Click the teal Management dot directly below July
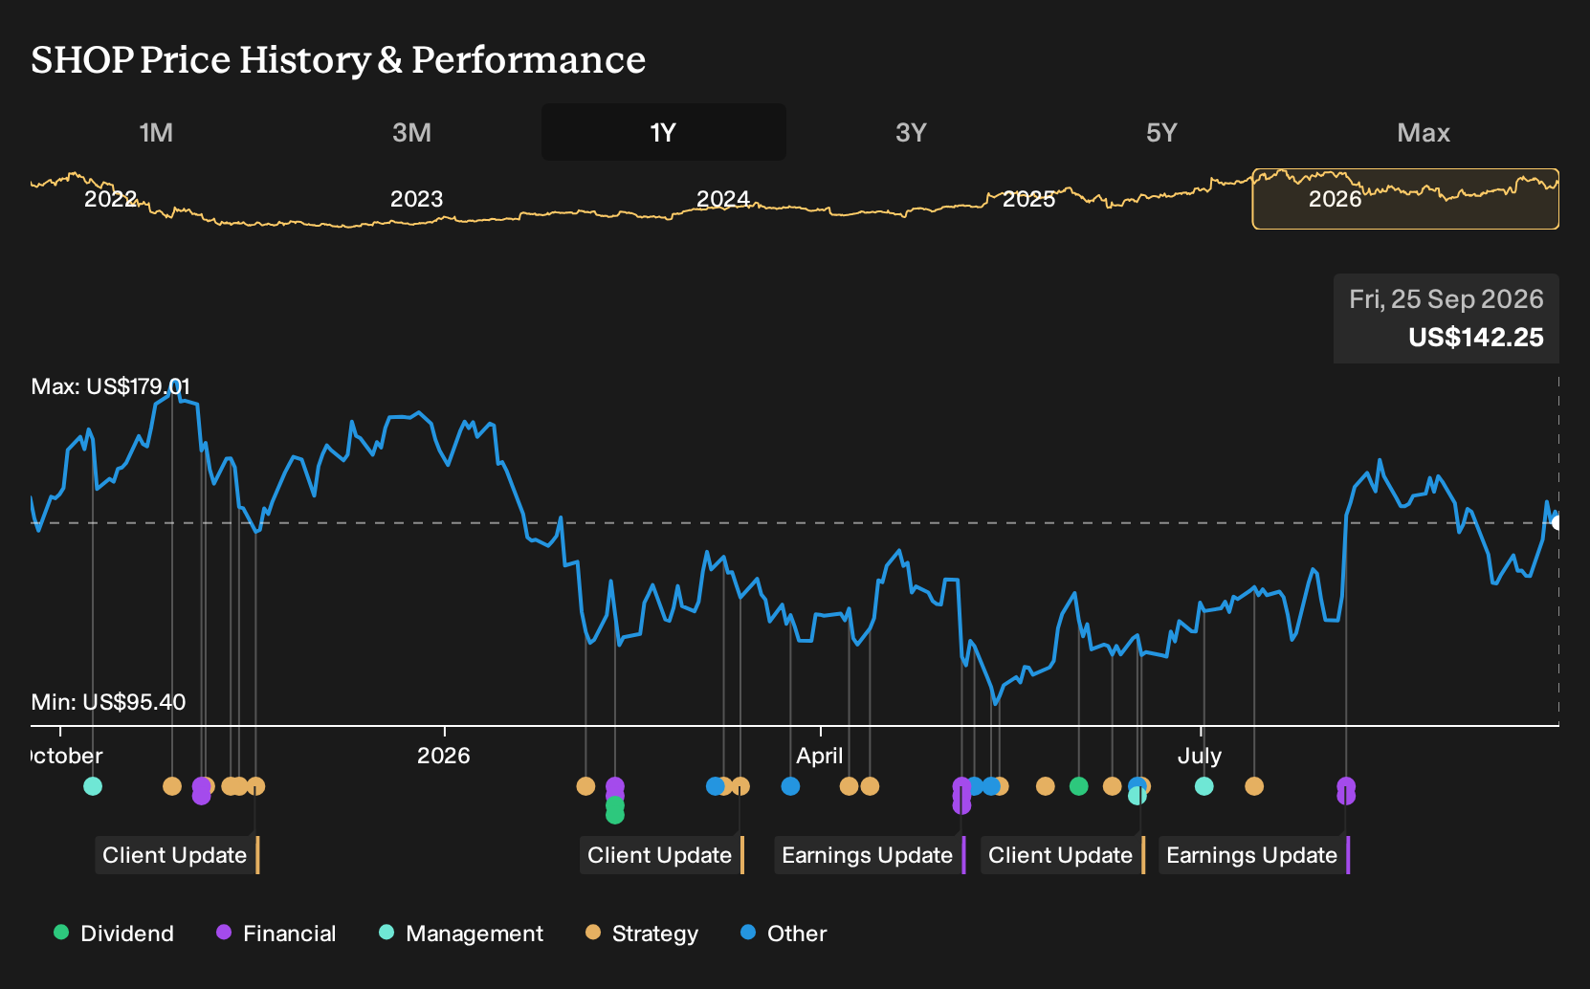The width and height of the screenshot is (1590, 989). pos(1204,786)
